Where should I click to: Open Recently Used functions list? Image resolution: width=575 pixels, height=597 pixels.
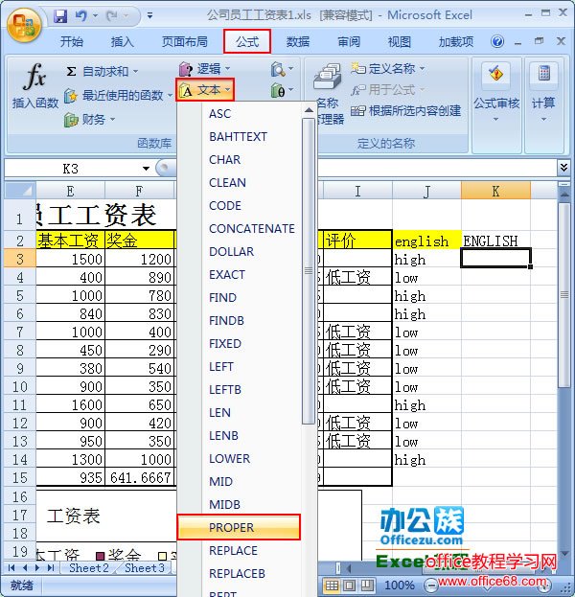118,95
